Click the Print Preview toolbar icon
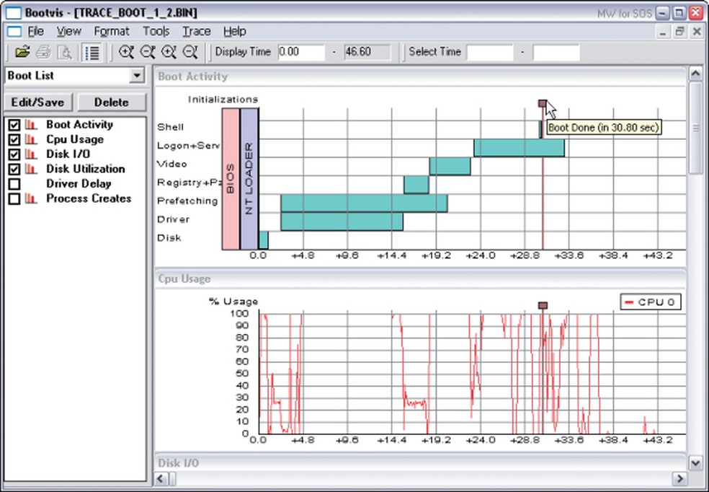 pyautogui.click(x=64, y=52)
